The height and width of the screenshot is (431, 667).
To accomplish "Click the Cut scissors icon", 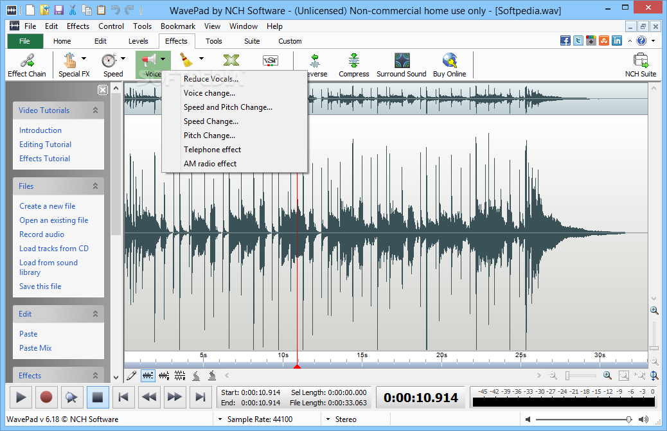I will pos(73,10).
